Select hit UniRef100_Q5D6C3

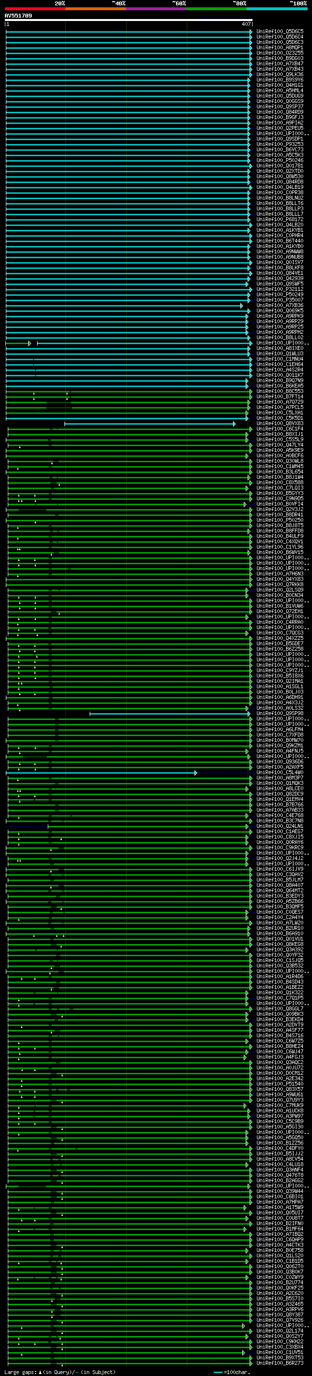tap(280, 42)
